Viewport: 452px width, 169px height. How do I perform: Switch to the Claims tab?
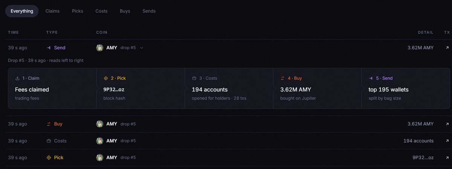(53, 11)
